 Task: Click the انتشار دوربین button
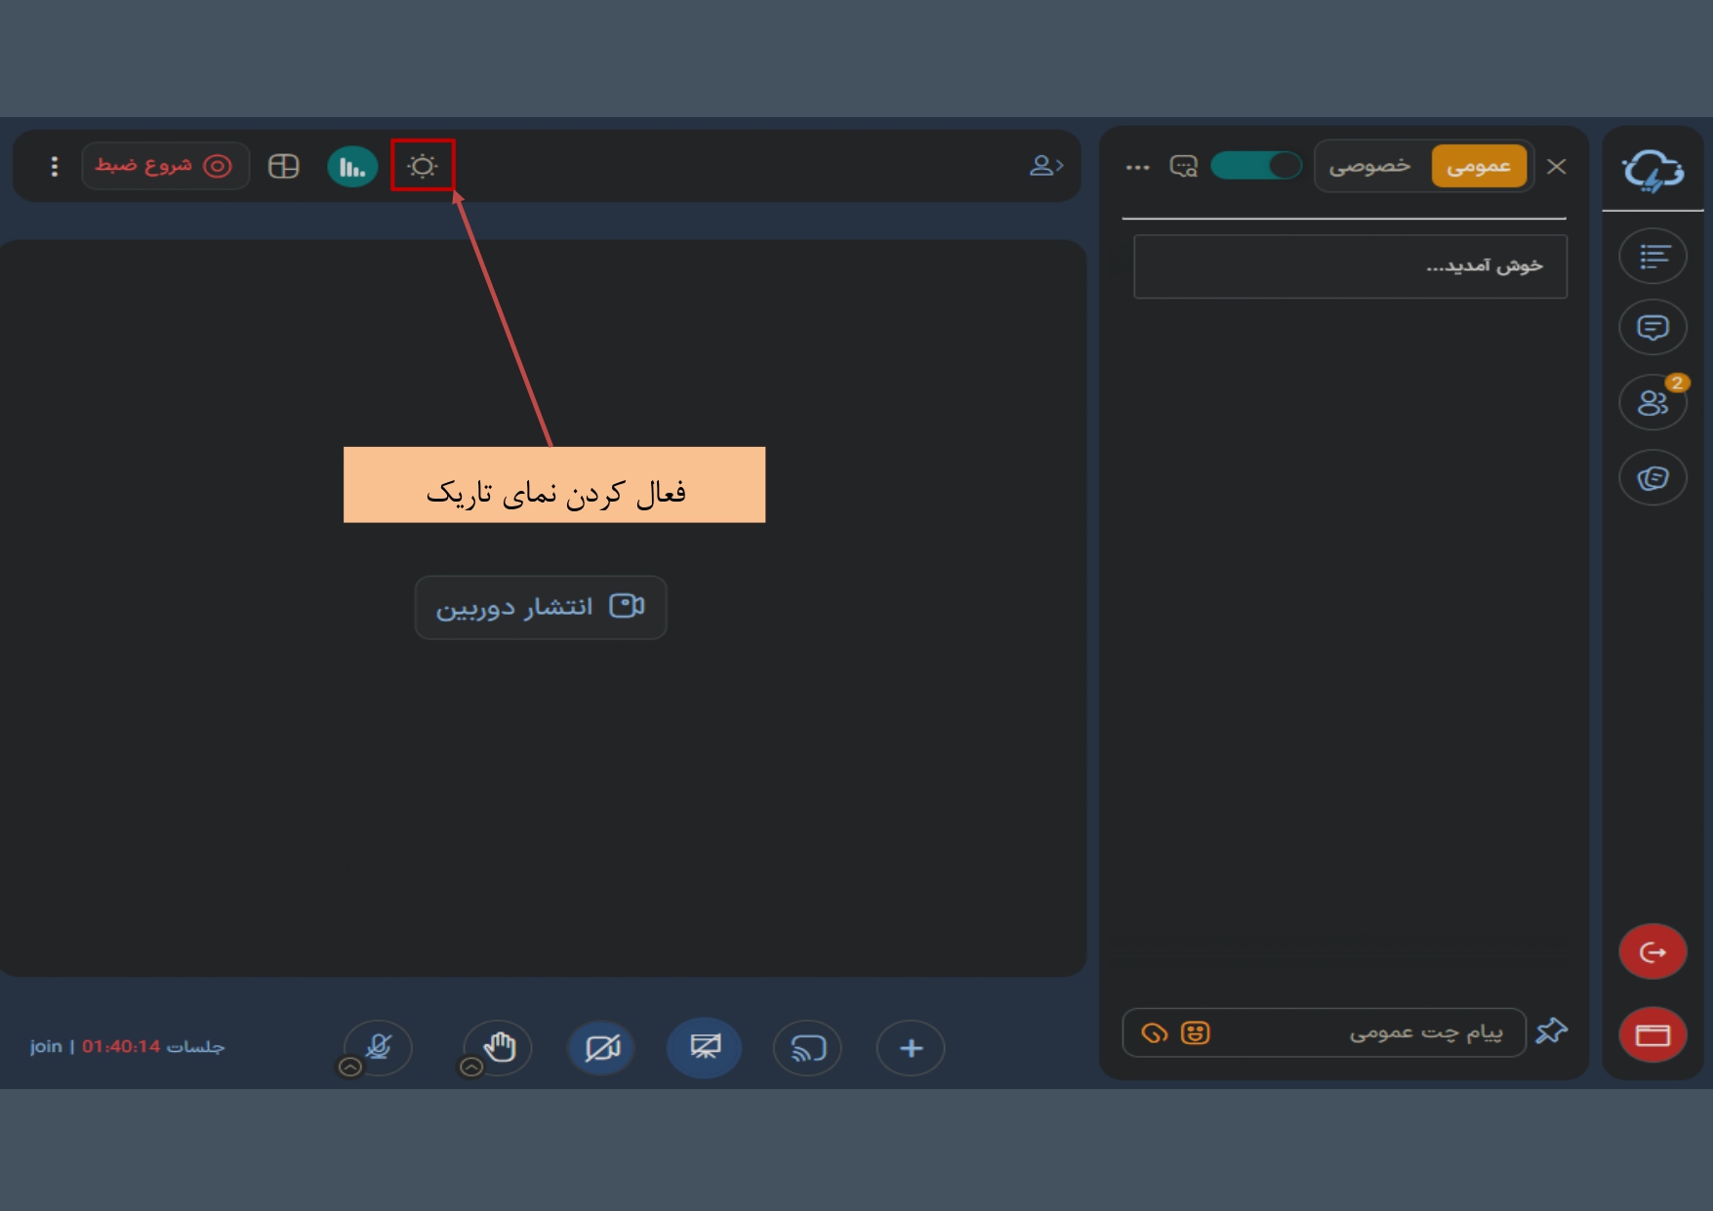pos(541,607)
